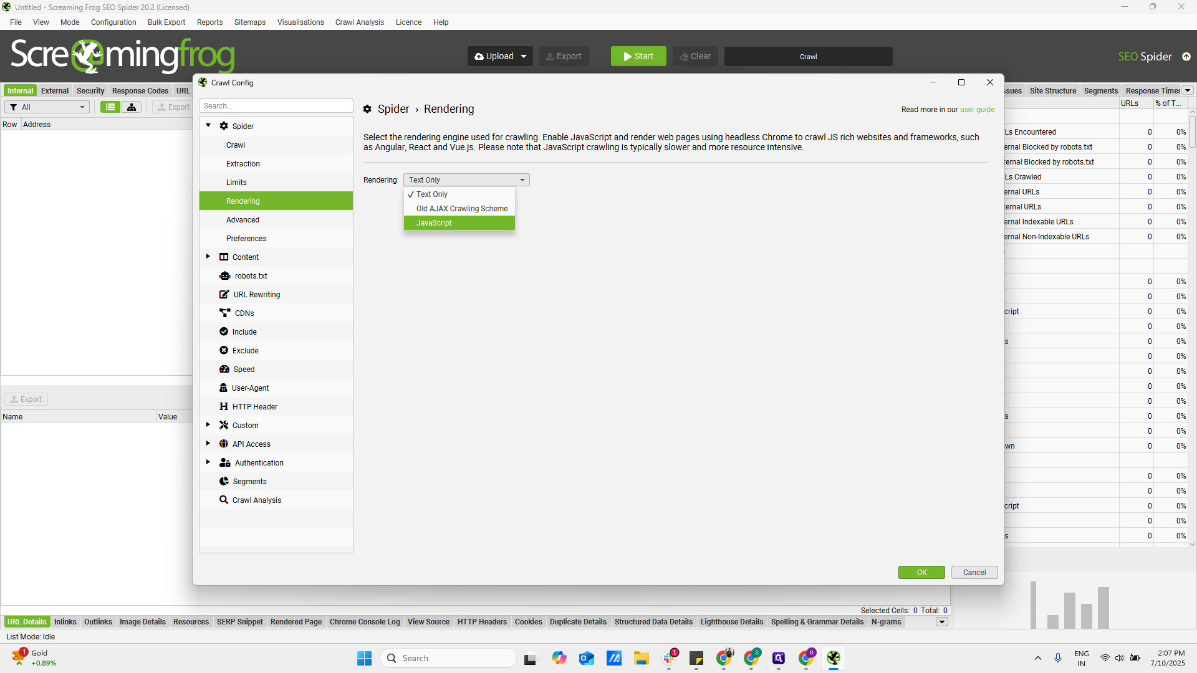Expand the Content tree node
This screenshot has height=673, width=1197.
pos(208,257)
